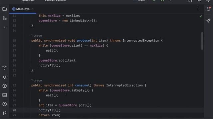Open the AI Assistant sparkle panel
The image size is (213, 119).
[x=208, y=20]
